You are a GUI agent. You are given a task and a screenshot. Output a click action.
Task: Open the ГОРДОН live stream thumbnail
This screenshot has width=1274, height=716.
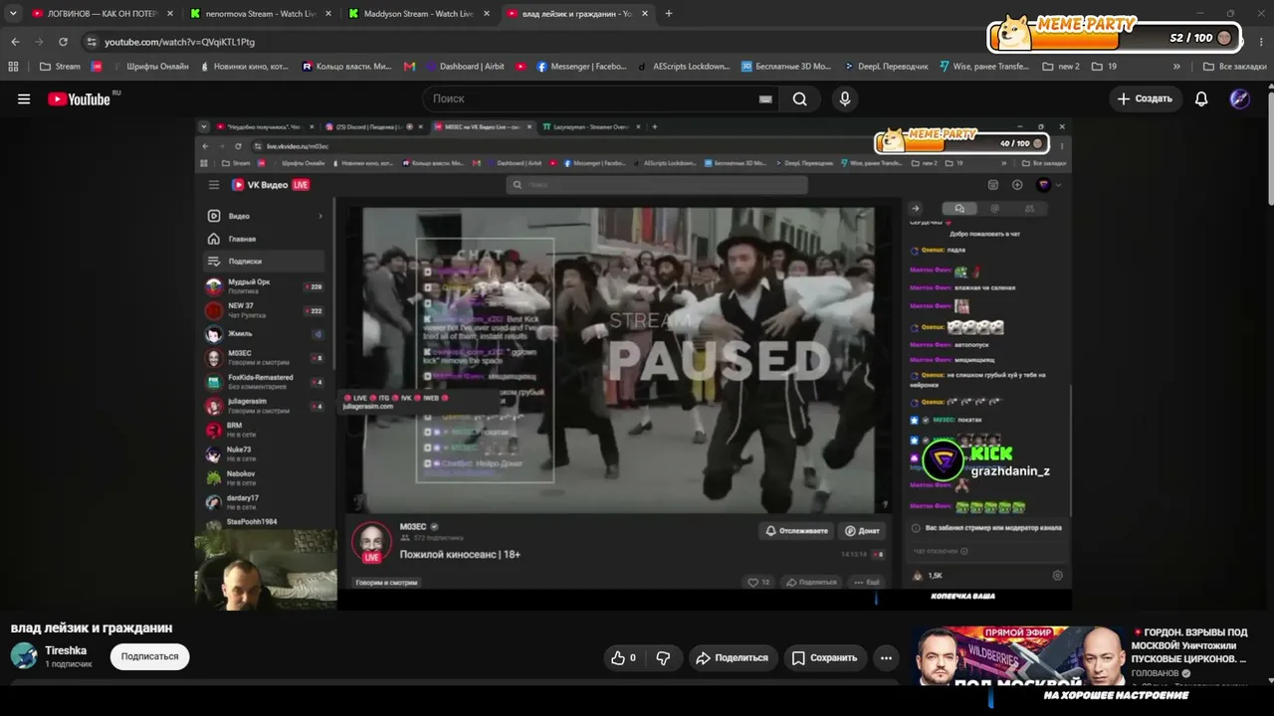[1020, 656]
